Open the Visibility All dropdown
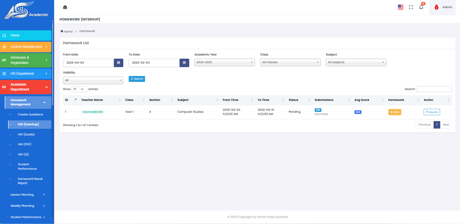 point(93,80)
